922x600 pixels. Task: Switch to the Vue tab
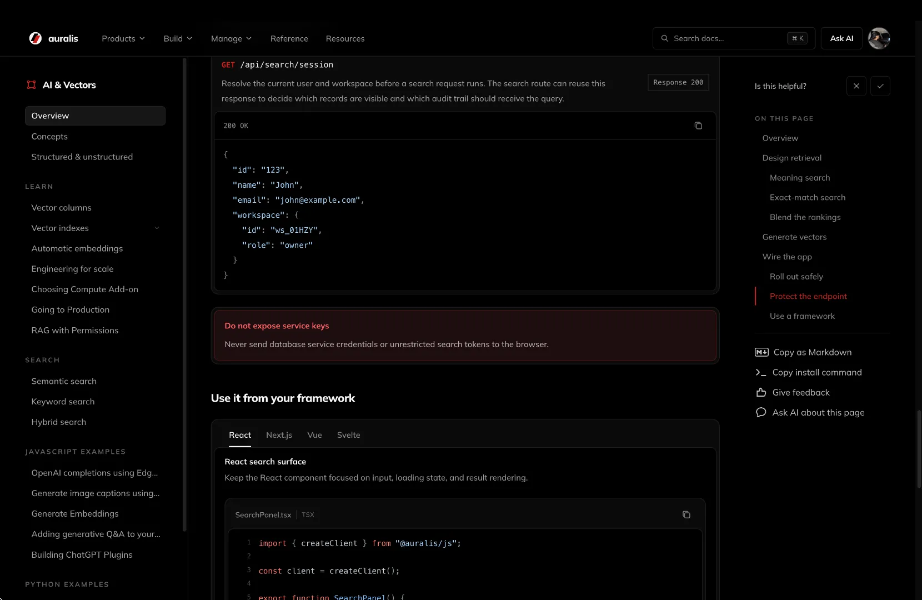[314, 435]
